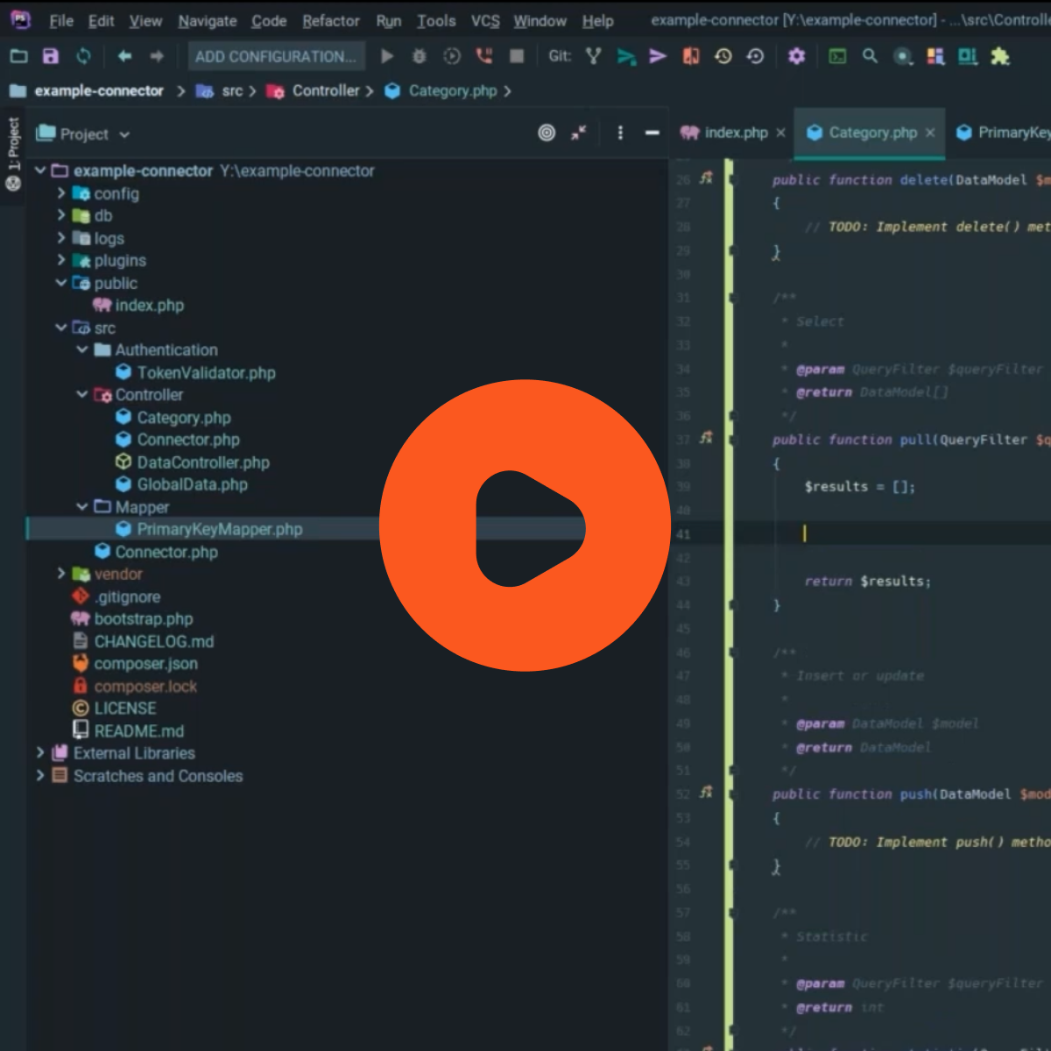Click gutter icon beside push function

tap(706, 793)
